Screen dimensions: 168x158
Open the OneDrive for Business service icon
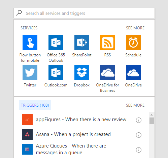click(x=108, y=73)
